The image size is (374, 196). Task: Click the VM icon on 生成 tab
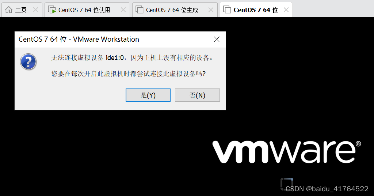tap(139, 10)
